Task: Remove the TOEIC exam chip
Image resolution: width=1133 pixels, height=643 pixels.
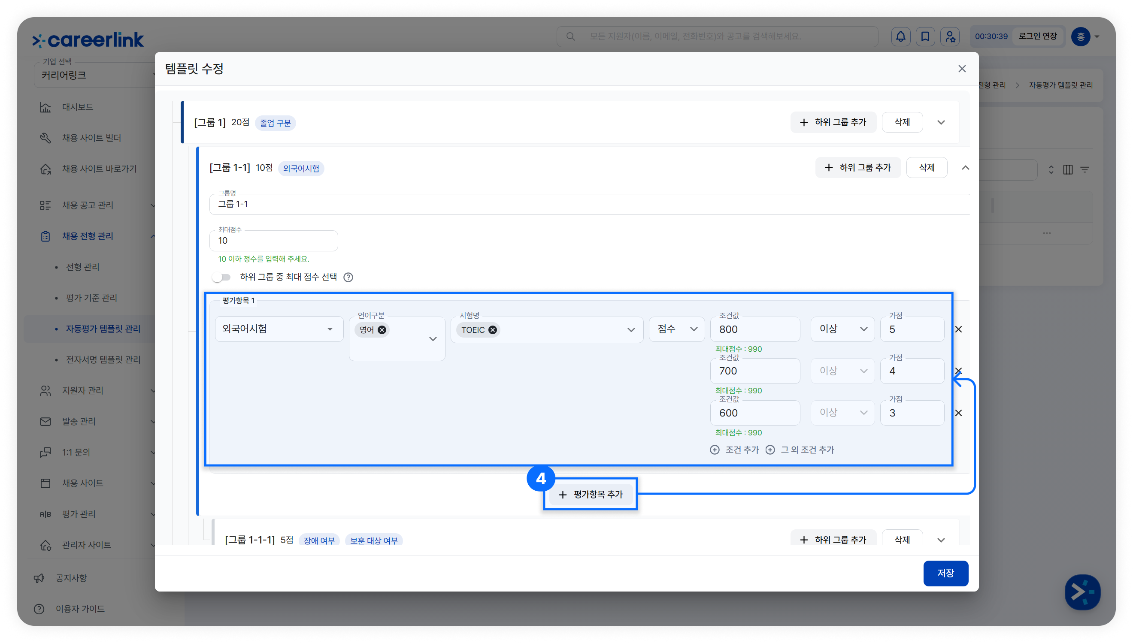Action: 493,330
